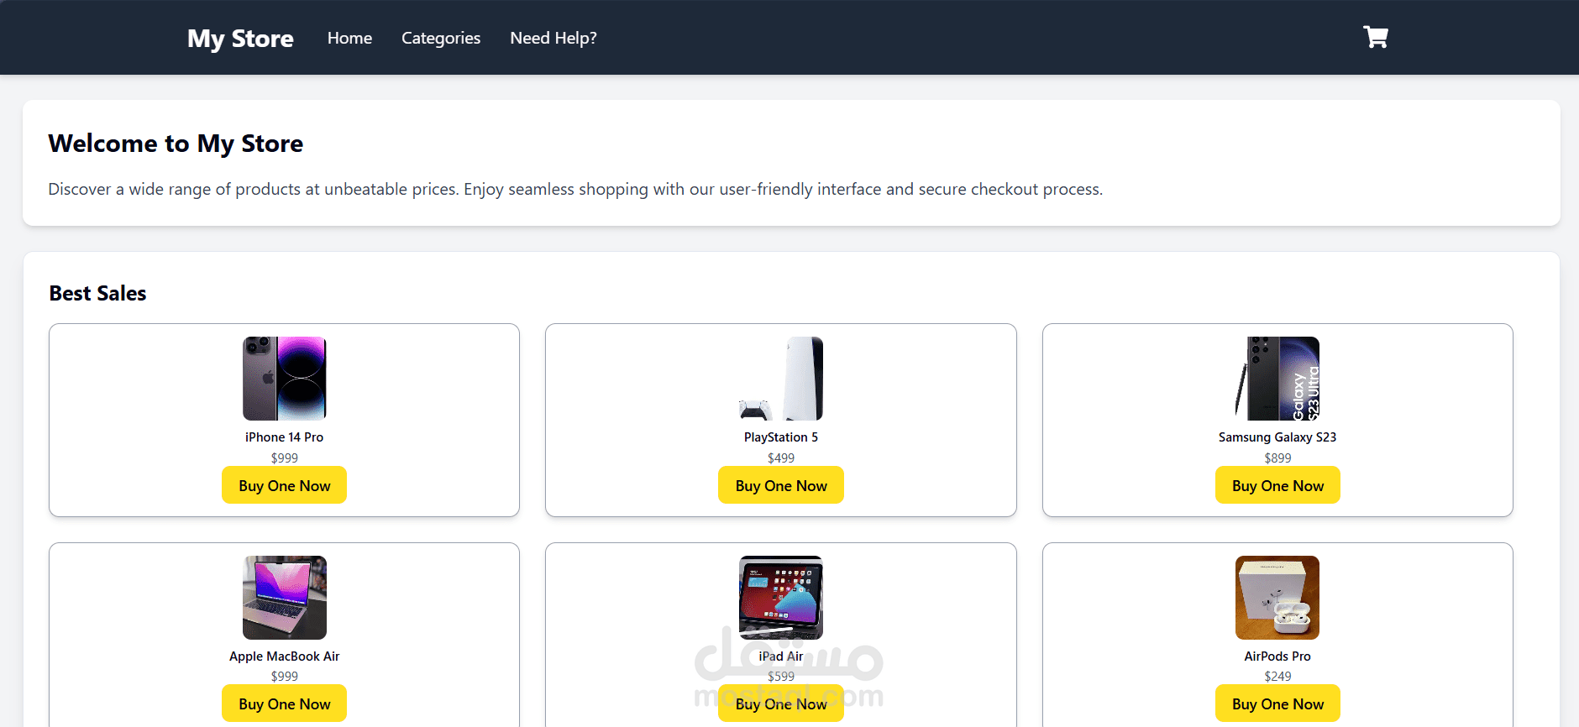This screenshot has height=727, width=1579.
Task: Click the $499 price text
Action: [x=781, y=458]
